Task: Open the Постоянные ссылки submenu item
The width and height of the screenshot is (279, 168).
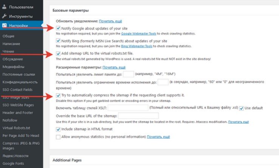Action: [18, 74]
